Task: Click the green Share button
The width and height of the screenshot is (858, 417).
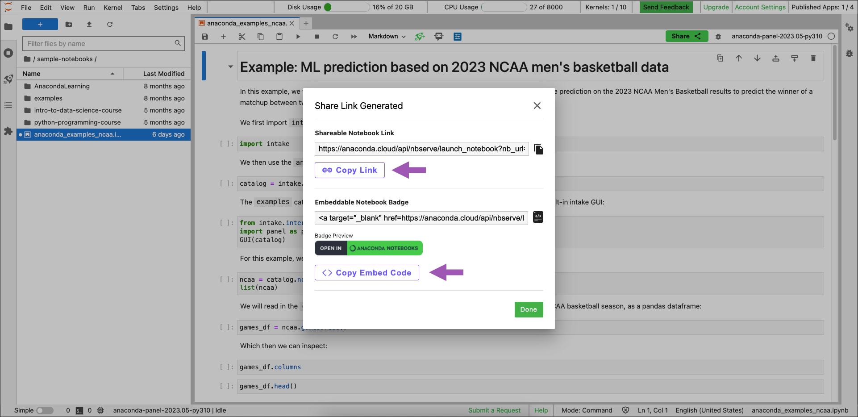Action: 687,36
